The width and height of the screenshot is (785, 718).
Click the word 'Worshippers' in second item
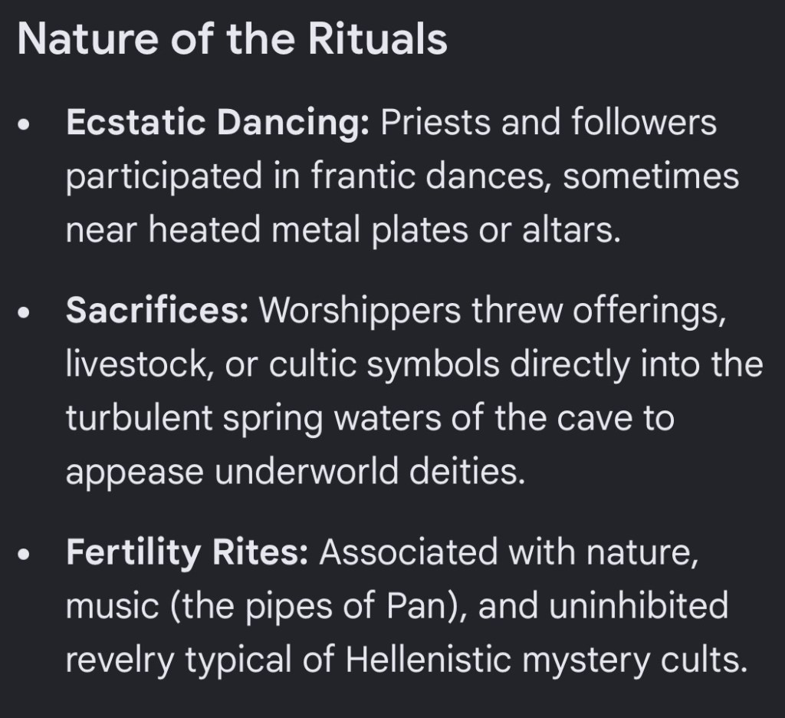(360, 311)
